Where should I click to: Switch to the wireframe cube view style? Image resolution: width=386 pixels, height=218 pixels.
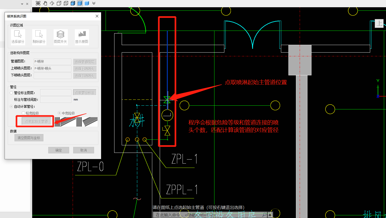66,3
